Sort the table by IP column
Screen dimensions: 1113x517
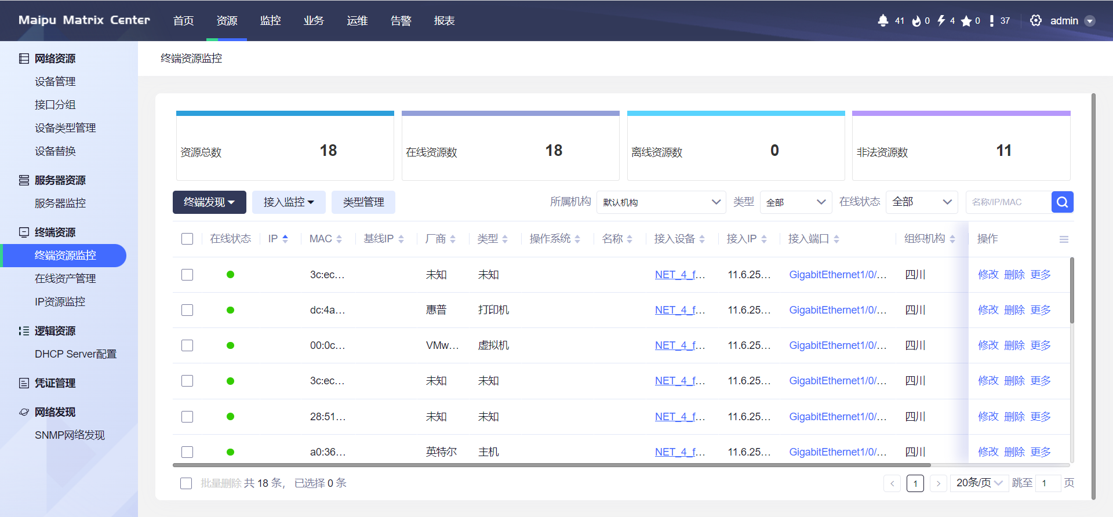[x=285, y=239]
